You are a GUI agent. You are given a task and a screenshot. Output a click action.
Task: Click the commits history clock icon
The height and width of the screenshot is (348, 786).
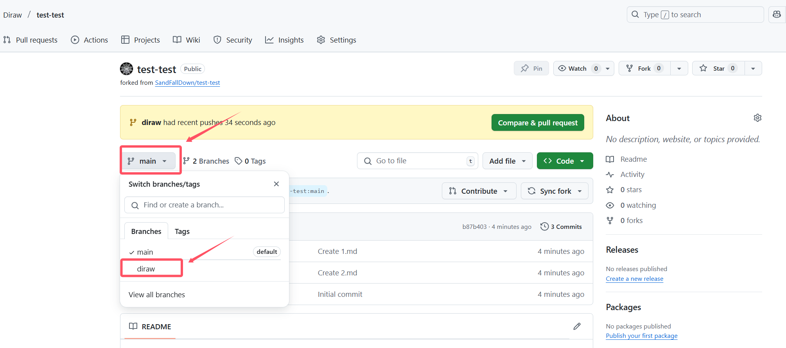coord(544,227)
